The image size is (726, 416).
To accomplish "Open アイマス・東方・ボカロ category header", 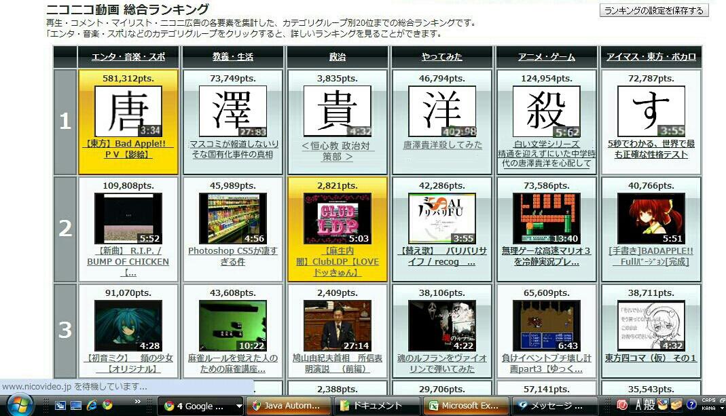I will [x=651, y=57].
